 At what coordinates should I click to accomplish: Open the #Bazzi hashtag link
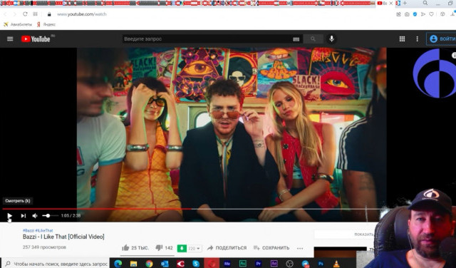28,230
